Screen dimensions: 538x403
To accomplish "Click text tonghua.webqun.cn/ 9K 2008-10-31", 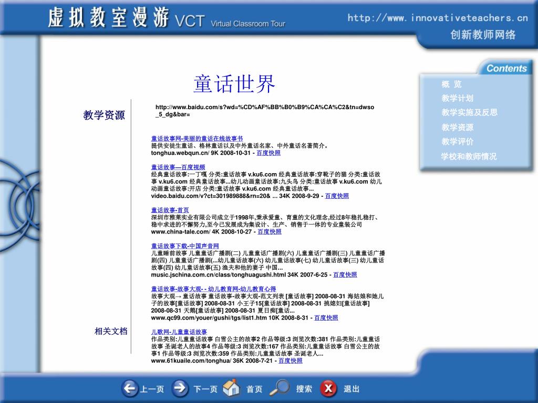I will click(x=201, y=153).
